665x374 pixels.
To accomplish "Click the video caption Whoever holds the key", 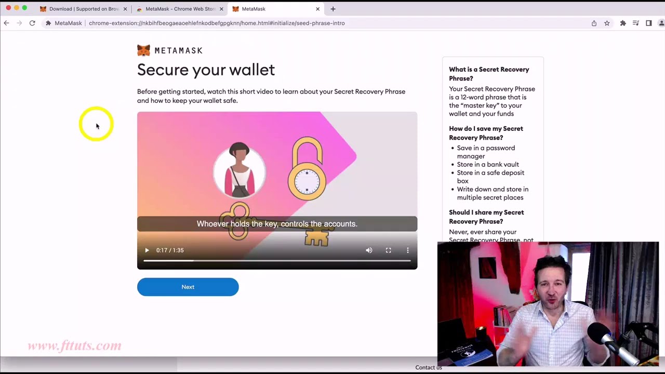I will (x=277, y=224).
